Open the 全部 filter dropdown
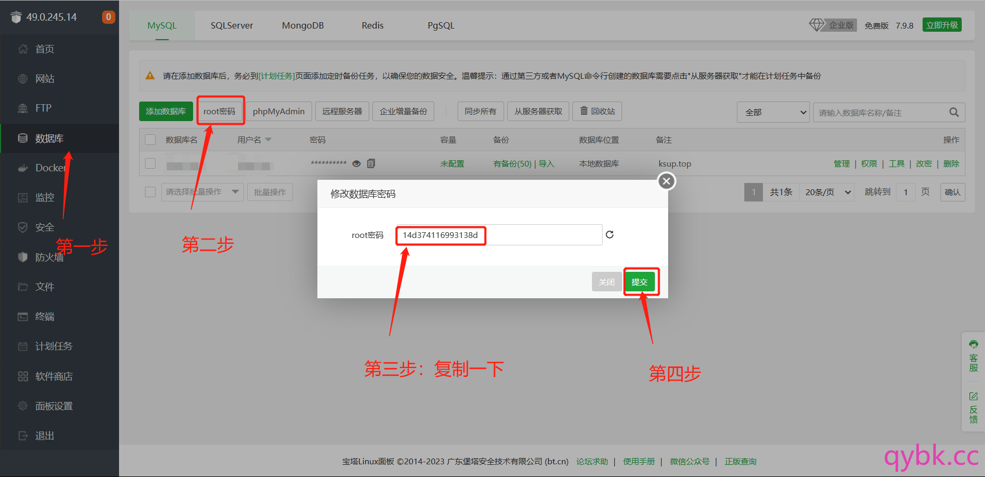The height and width of the screenshot is (477, 985). pyautogui.click(x=773, y=112)
